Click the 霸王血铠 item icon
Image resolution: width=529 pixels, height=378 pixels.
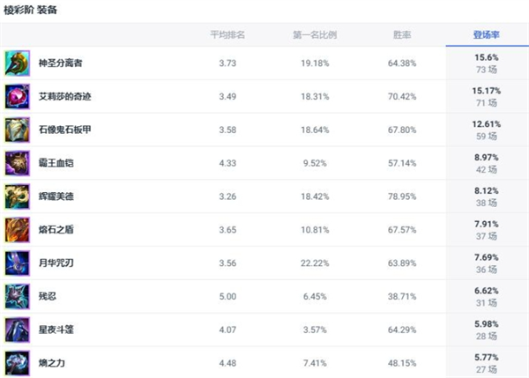pos(18,163)
